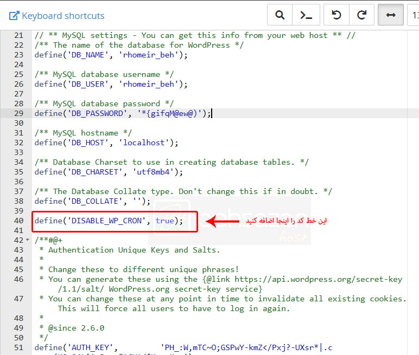Click the '/**#@+' line 42 text
Viewport: 419px width, 355px height.
[48, 240]
